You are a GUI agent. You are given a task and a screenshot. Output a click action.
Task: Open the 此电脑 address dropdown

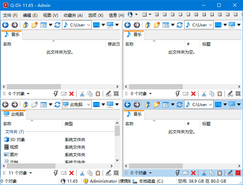tap(89, 104)
